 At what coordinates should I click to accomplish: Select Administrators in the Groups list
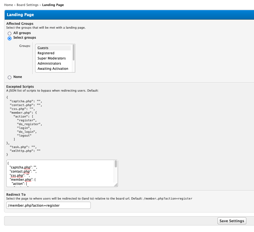pos(49,64)
